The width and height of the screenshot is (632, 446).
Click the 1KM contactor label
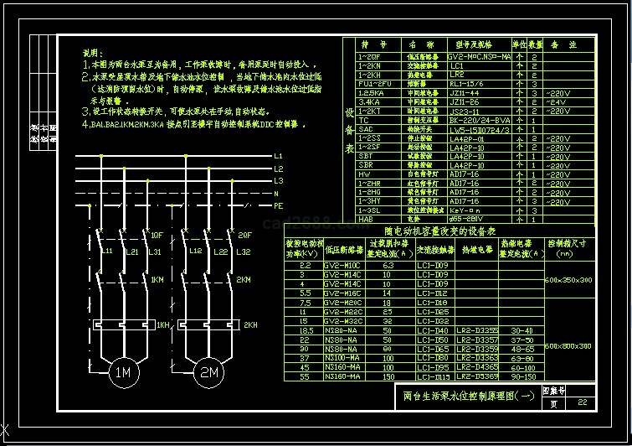157,279
